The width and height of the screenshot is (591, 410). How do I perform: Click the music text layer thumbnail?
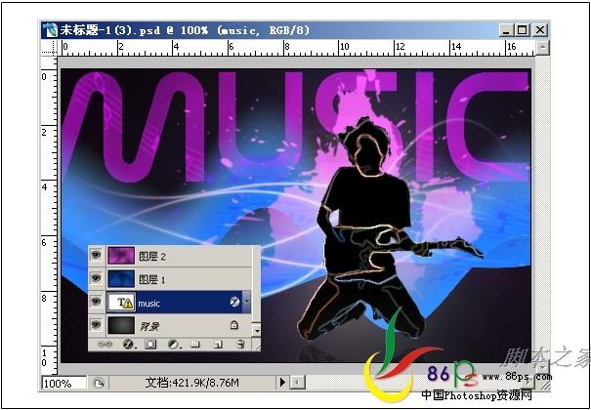click(121, 302)
